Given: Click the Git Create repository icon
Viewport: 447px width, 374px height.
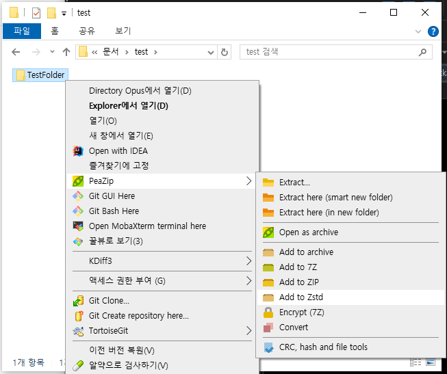Looking at the screenshot, I should pos(79,316).
